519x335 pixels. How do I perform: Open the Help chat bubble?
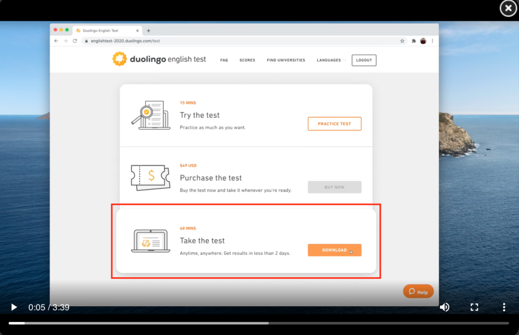click(418, 291)
